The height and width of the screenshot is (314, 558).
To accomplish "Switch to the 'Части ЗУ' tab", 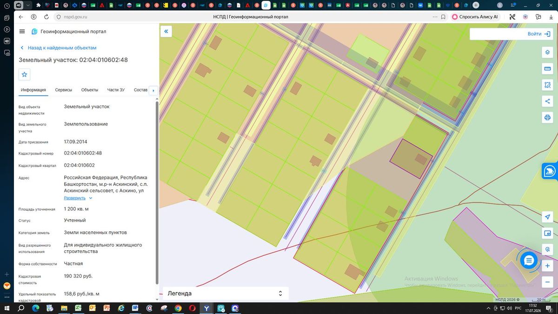I will [x=116, y=90].
